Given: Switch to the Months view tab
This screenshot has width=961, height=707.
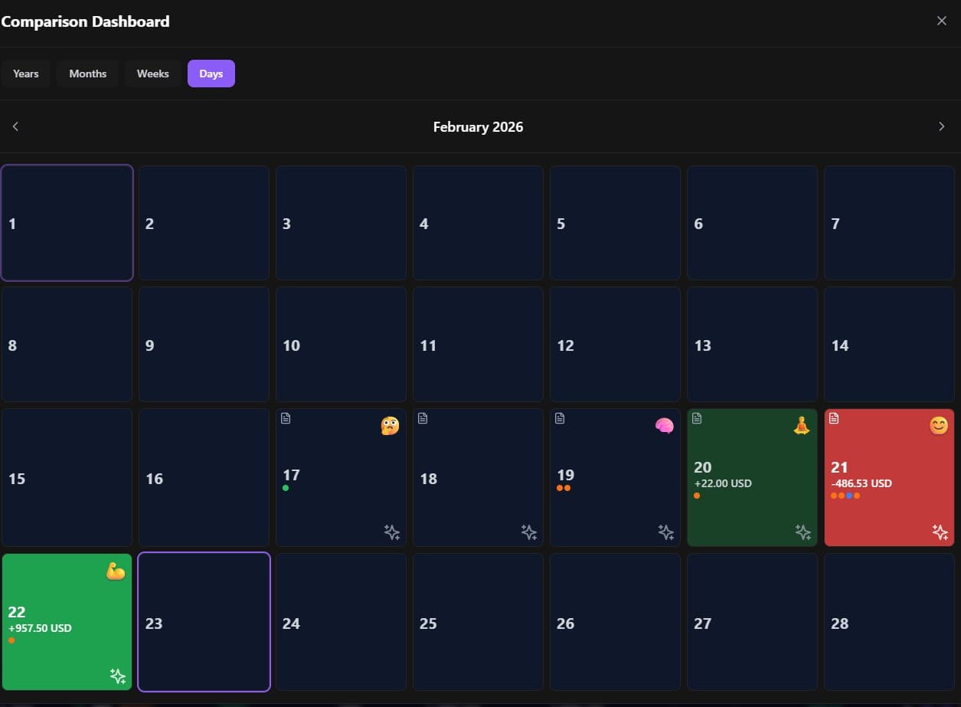Looking at the screenshot, I should pos(87,74).
